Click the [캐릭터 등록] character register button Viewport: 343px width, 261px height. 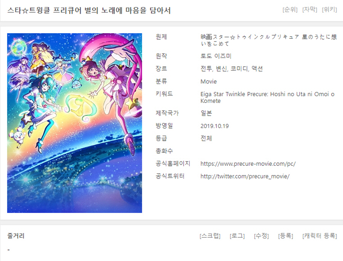point(320,236)
